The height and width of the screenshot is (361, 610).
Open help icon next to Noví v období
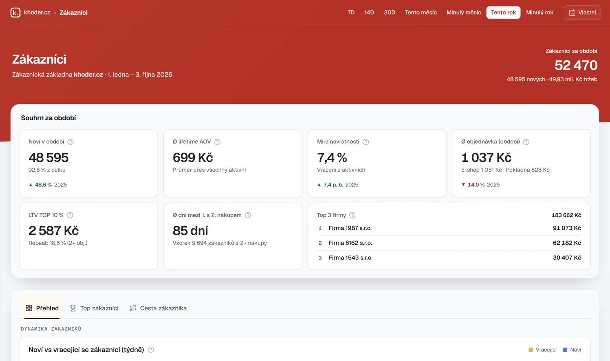[x=71, y=142]
